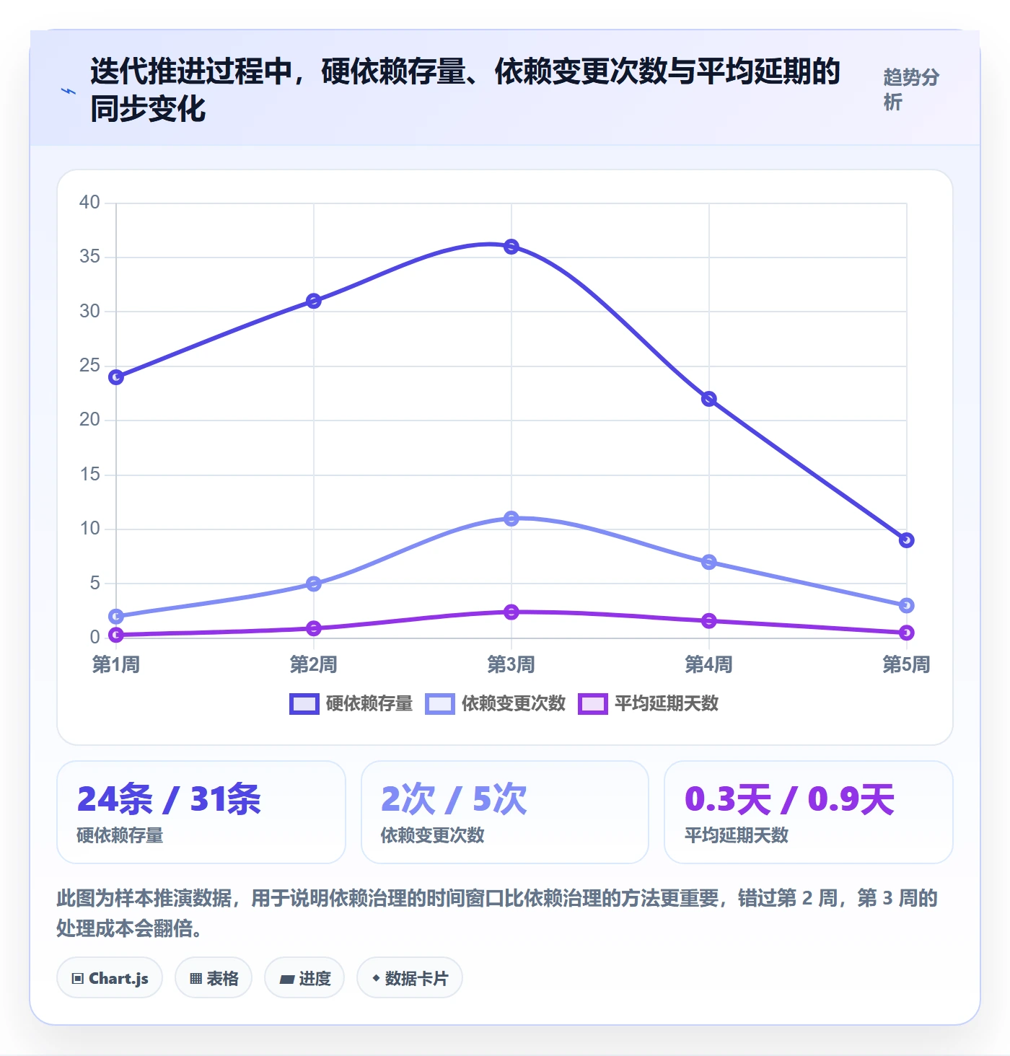Click 硬依赖存量 data point at 第3周 (36)

[x=511, y=247]
